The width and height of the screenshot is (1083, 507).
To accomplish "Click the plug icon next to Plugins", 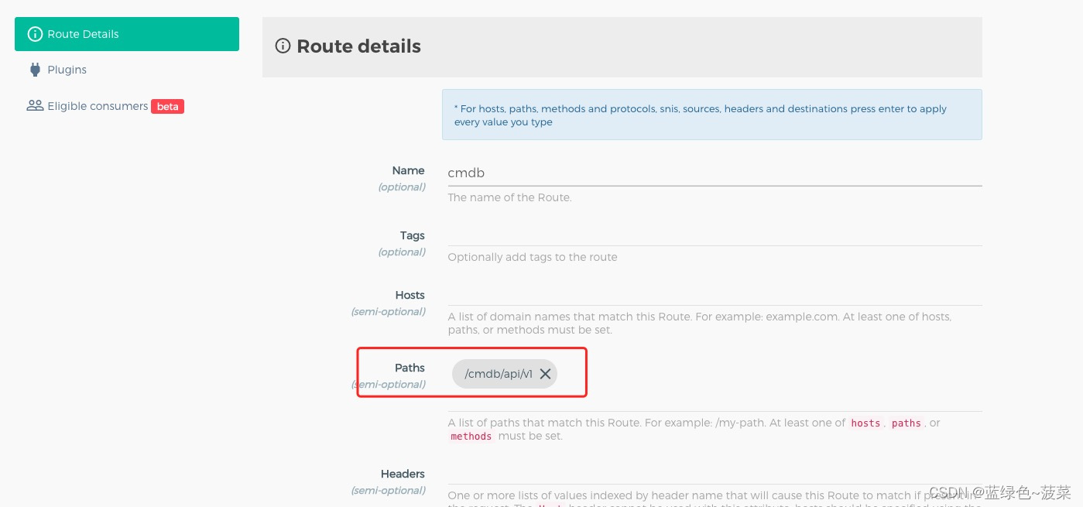I will point(35,70).
